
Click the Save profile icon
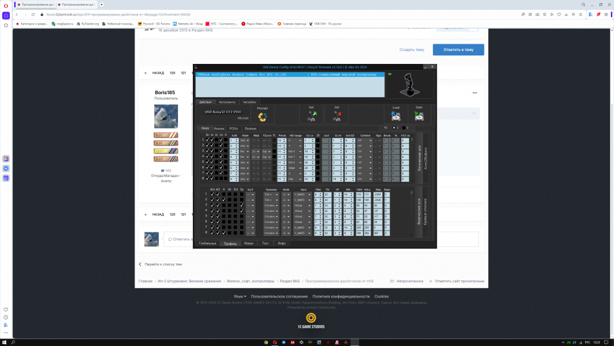point(419,116)
